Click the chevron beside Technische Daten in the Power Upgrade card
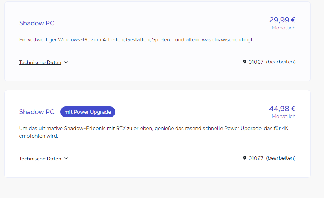 66,159
